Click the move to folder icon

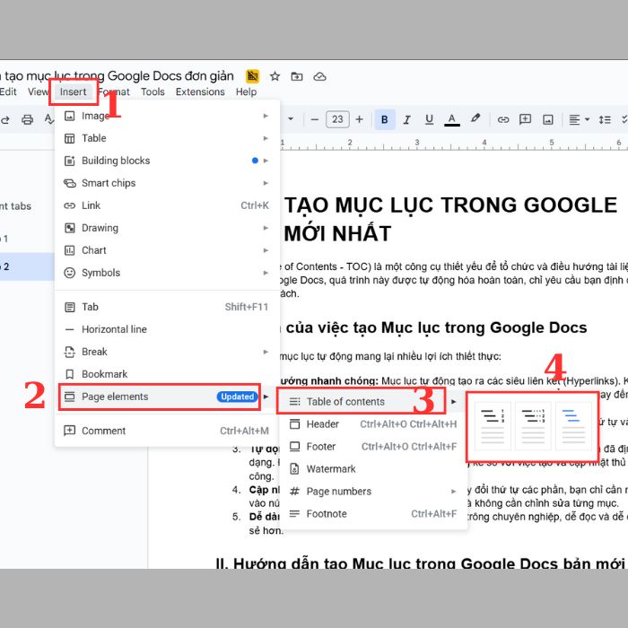coord(297,76)
